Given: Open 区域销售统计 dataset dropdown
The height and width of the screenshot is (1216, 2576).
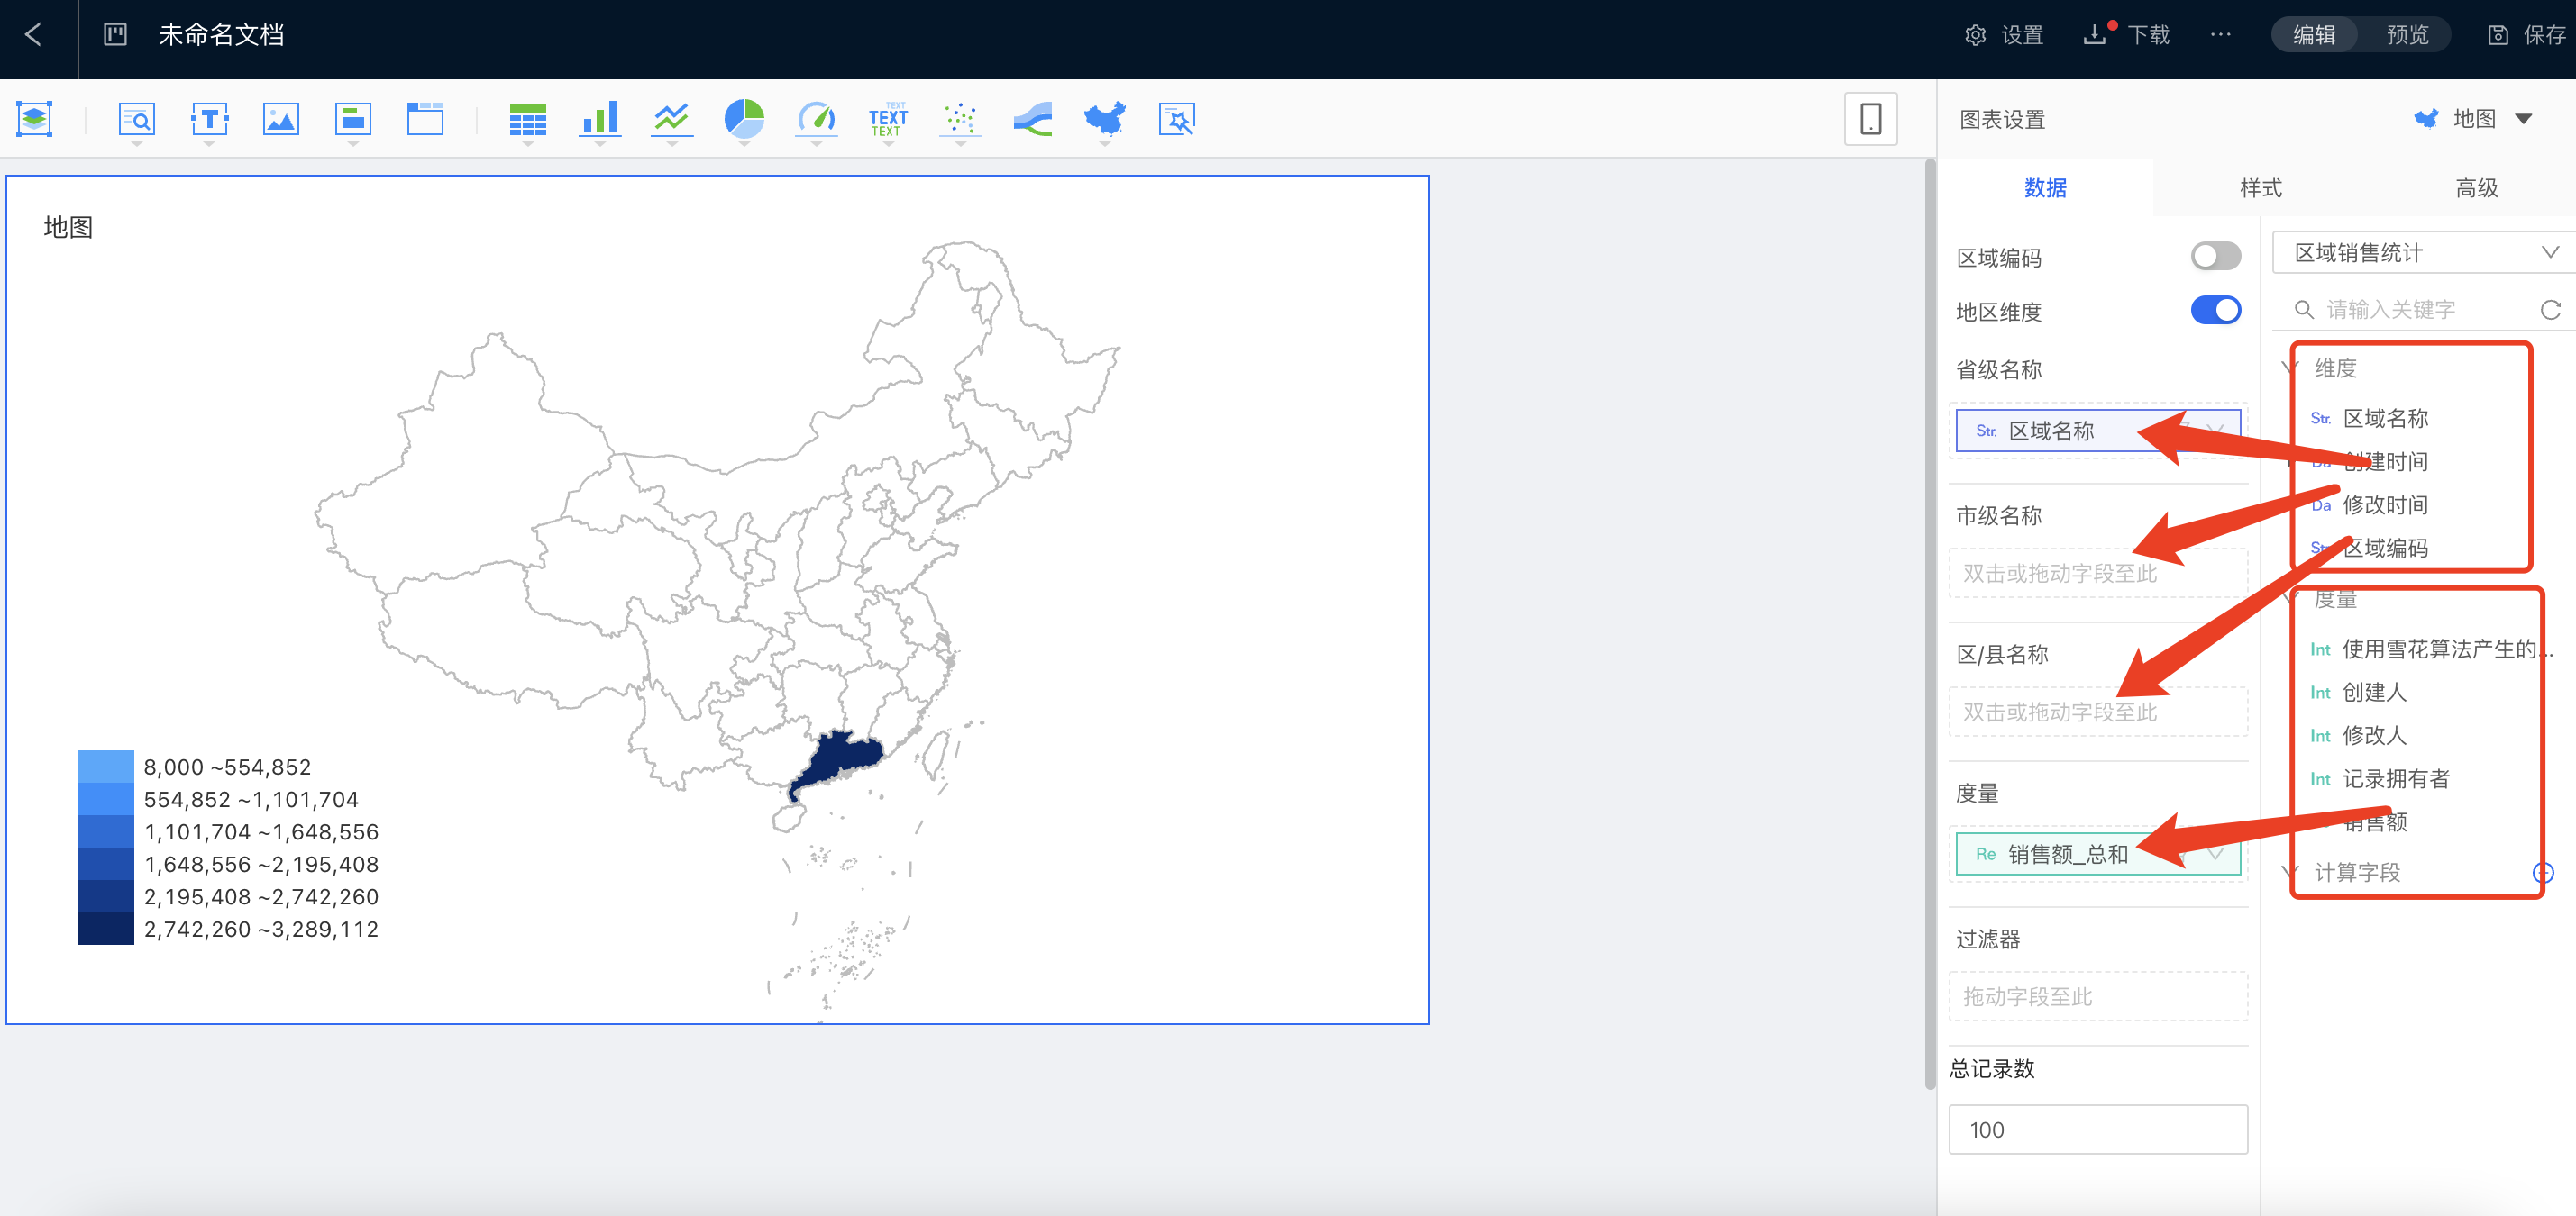Looking at the screenshot, I should point(2424,253).
